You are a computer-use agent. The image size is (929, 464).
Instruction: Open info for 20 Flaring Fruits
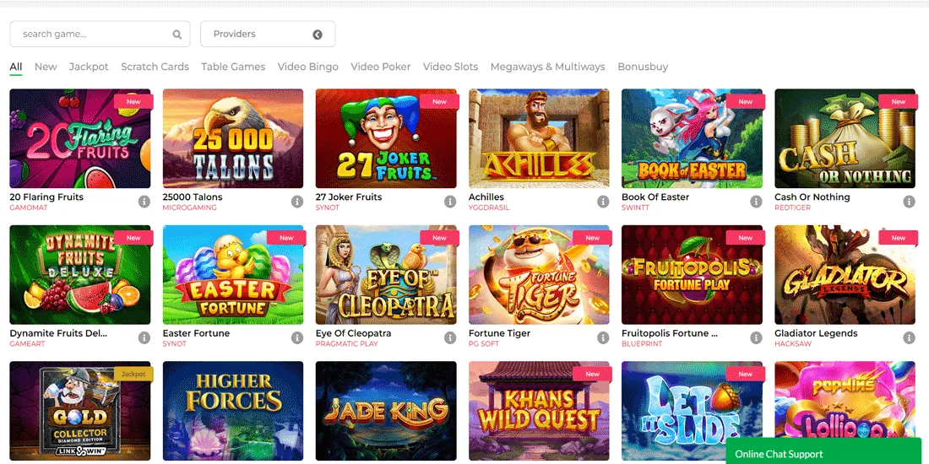(x=144, y=202)
